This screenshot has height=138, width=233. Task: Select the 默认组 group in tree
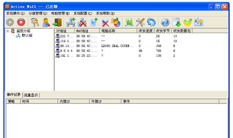27,35
